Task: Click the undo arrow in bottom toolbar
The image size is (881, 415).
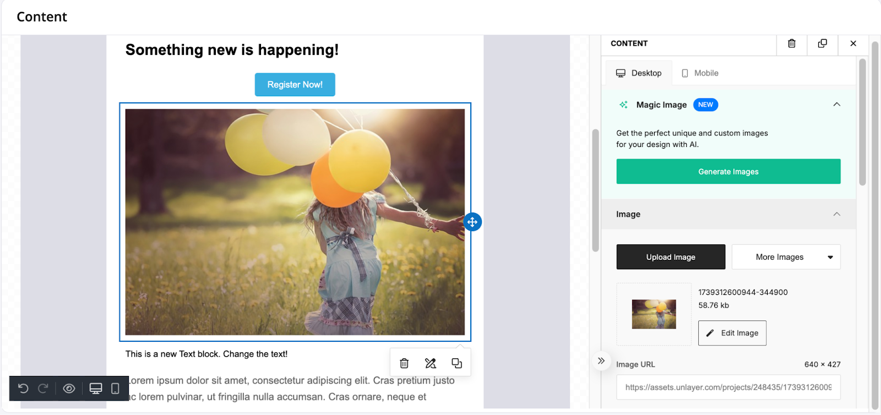Action: [x=23, y=389]
